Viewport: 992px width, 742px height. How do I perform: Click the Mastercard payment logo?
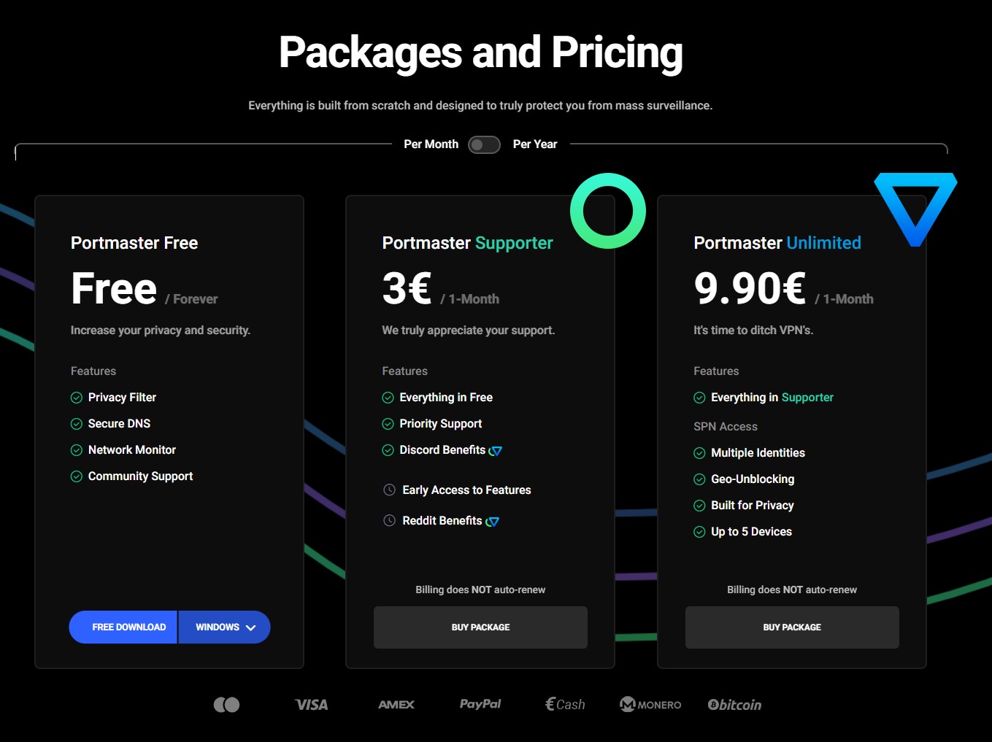226,705
